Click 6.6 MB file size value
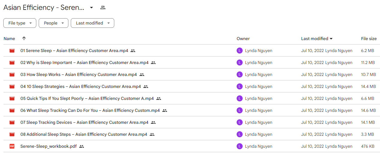Viewport: 380px width, 157px height. click(x=367, y=99)
